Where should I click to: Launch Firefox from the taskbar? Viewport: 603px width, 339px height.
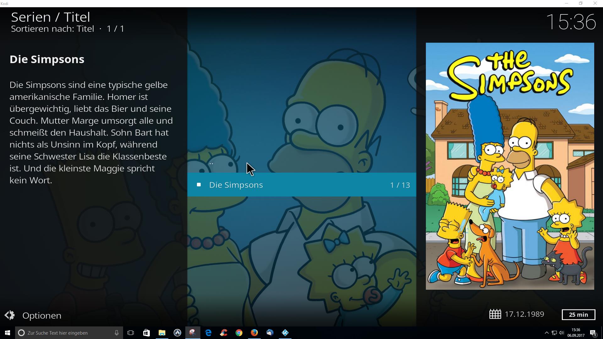254,333
